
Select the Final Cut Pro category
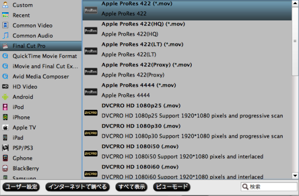tap(41, 46)
